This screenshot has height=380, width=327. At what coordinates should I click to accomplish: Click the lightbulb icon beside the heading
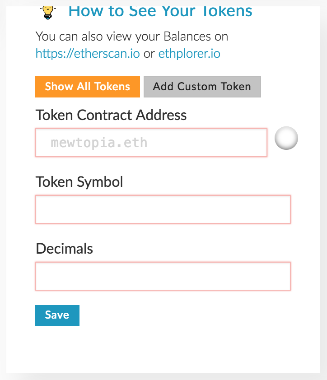point(47,11)
